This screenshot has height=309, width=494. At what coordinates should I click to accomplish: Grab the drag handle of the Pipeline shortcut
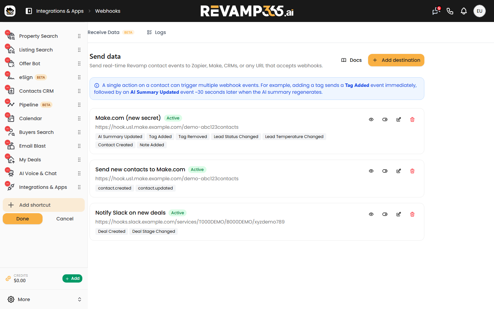79,105
